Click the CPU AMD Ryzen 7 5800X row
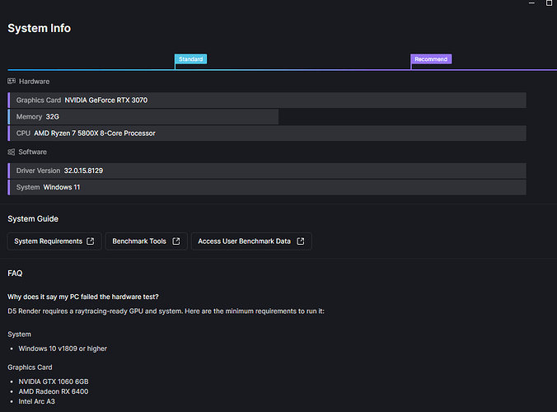The width and height of the screenshot is (557, 412). [x=267, y=133]
